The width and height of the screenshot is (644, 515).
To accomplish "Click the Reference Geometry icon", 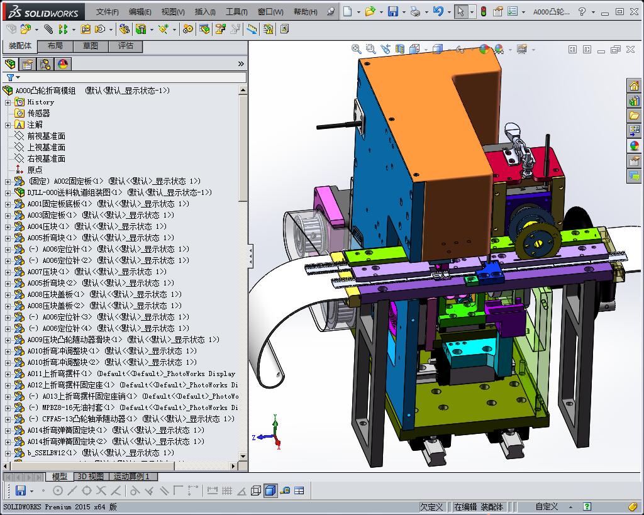I will tap(164, 29).
